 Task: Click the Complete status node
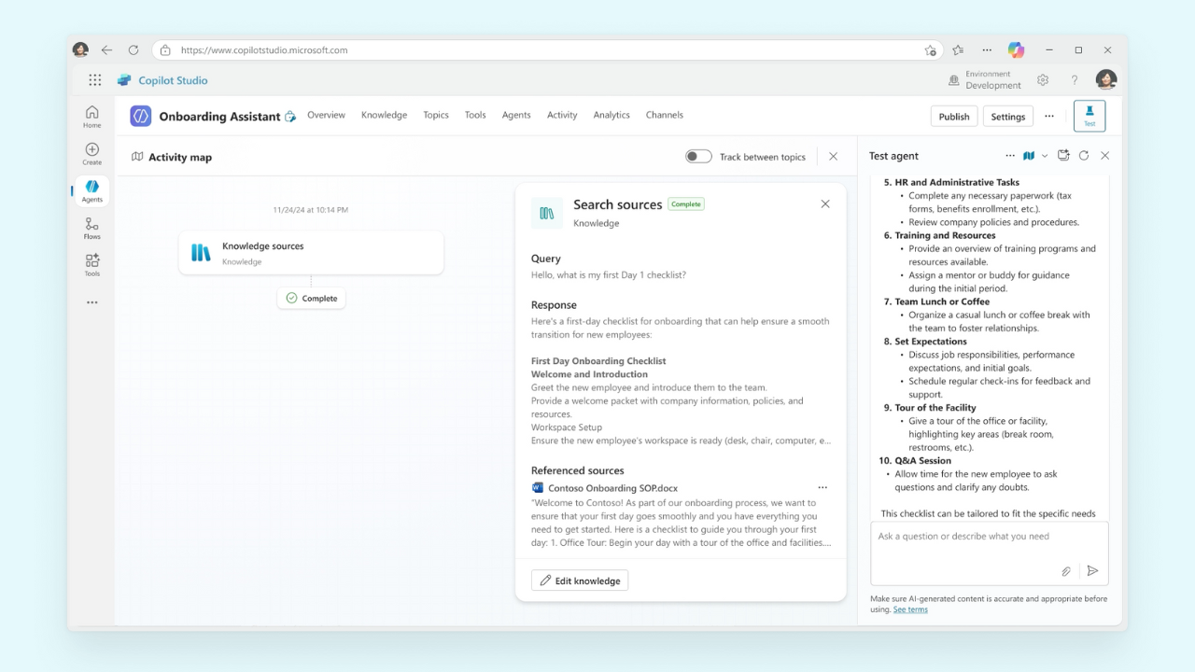[311, 298]
